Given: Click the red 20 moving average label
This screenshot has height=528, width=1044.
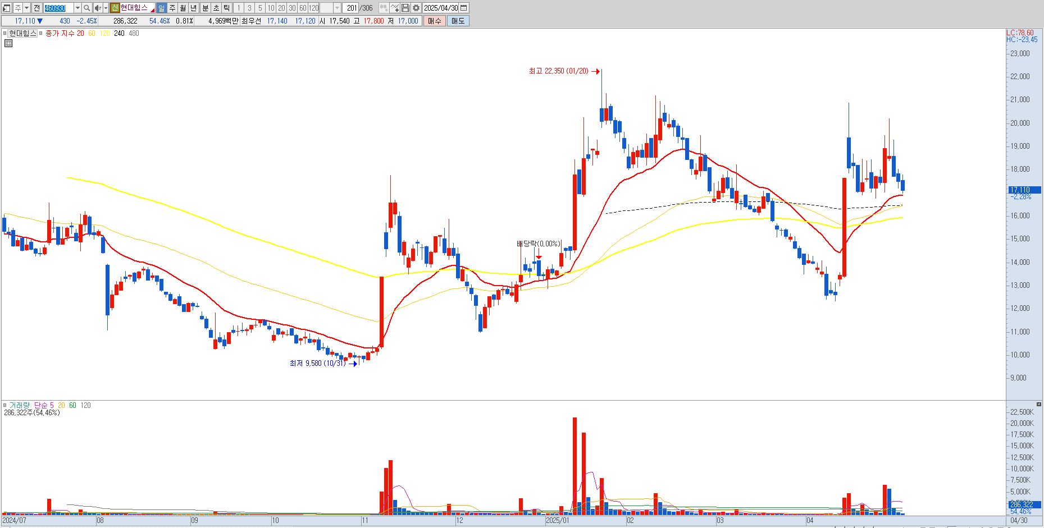Looking at the screenshot, I should point(80,33).
